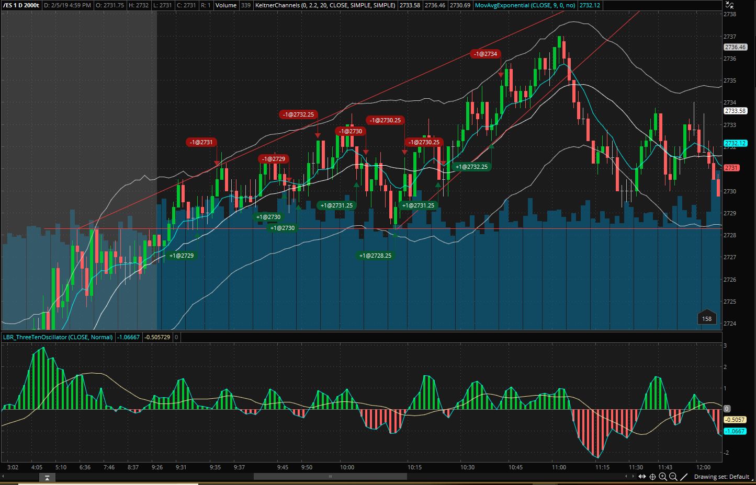
Task: Click the +1@2732.25 buy order bubble
Action: (471, 167)
